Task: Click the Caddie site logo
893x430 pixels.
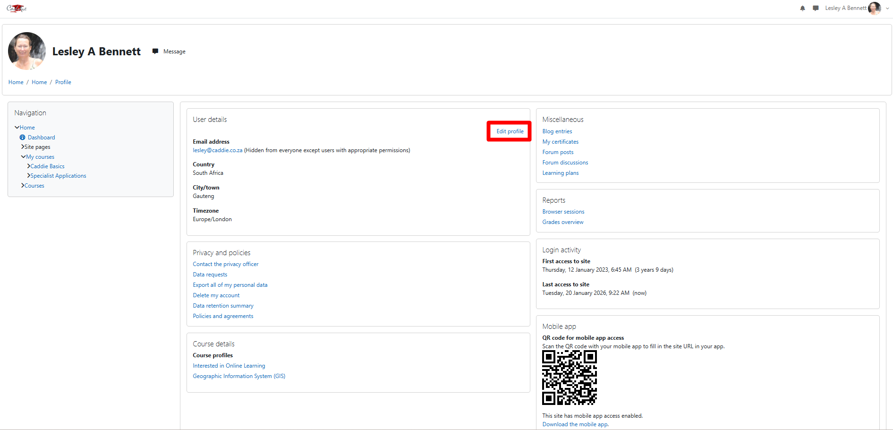Action: [17, 9]
